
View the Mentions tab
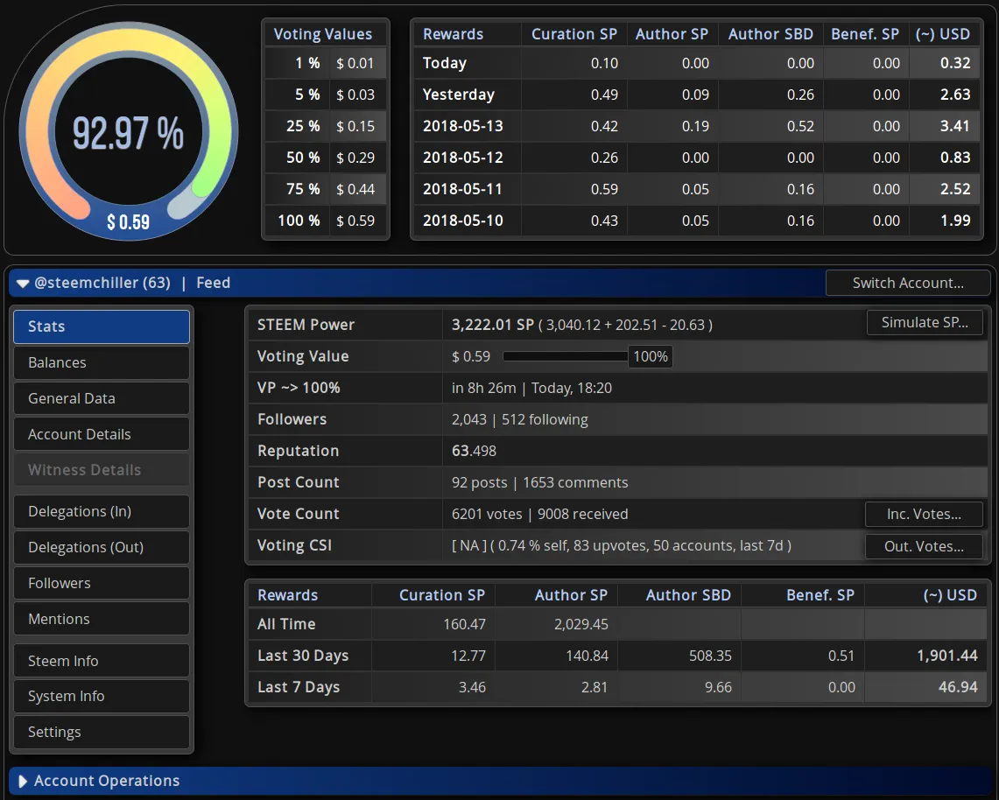(102, 619)
